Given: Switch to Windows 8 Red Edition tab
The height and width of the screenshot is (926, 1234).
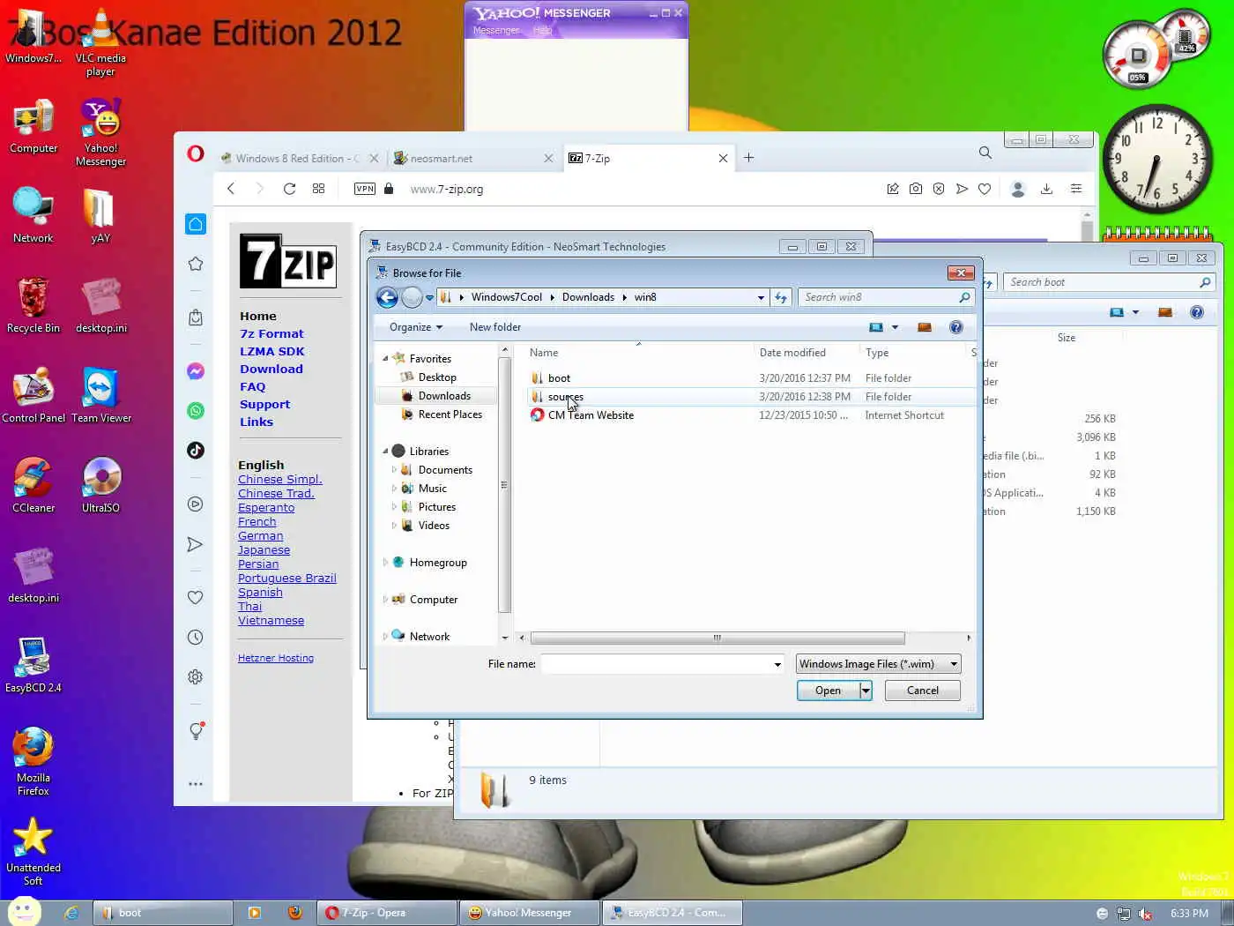Looking at the screenshot, I should coord(298,159).
